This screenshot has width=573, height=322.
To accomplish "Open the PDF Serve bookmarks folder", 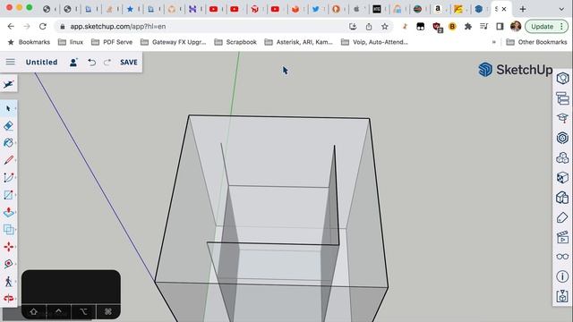I will point(112,42).
